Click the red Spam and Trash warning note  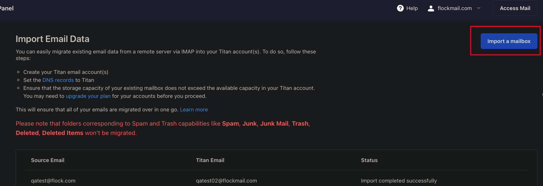coord(163,128)
